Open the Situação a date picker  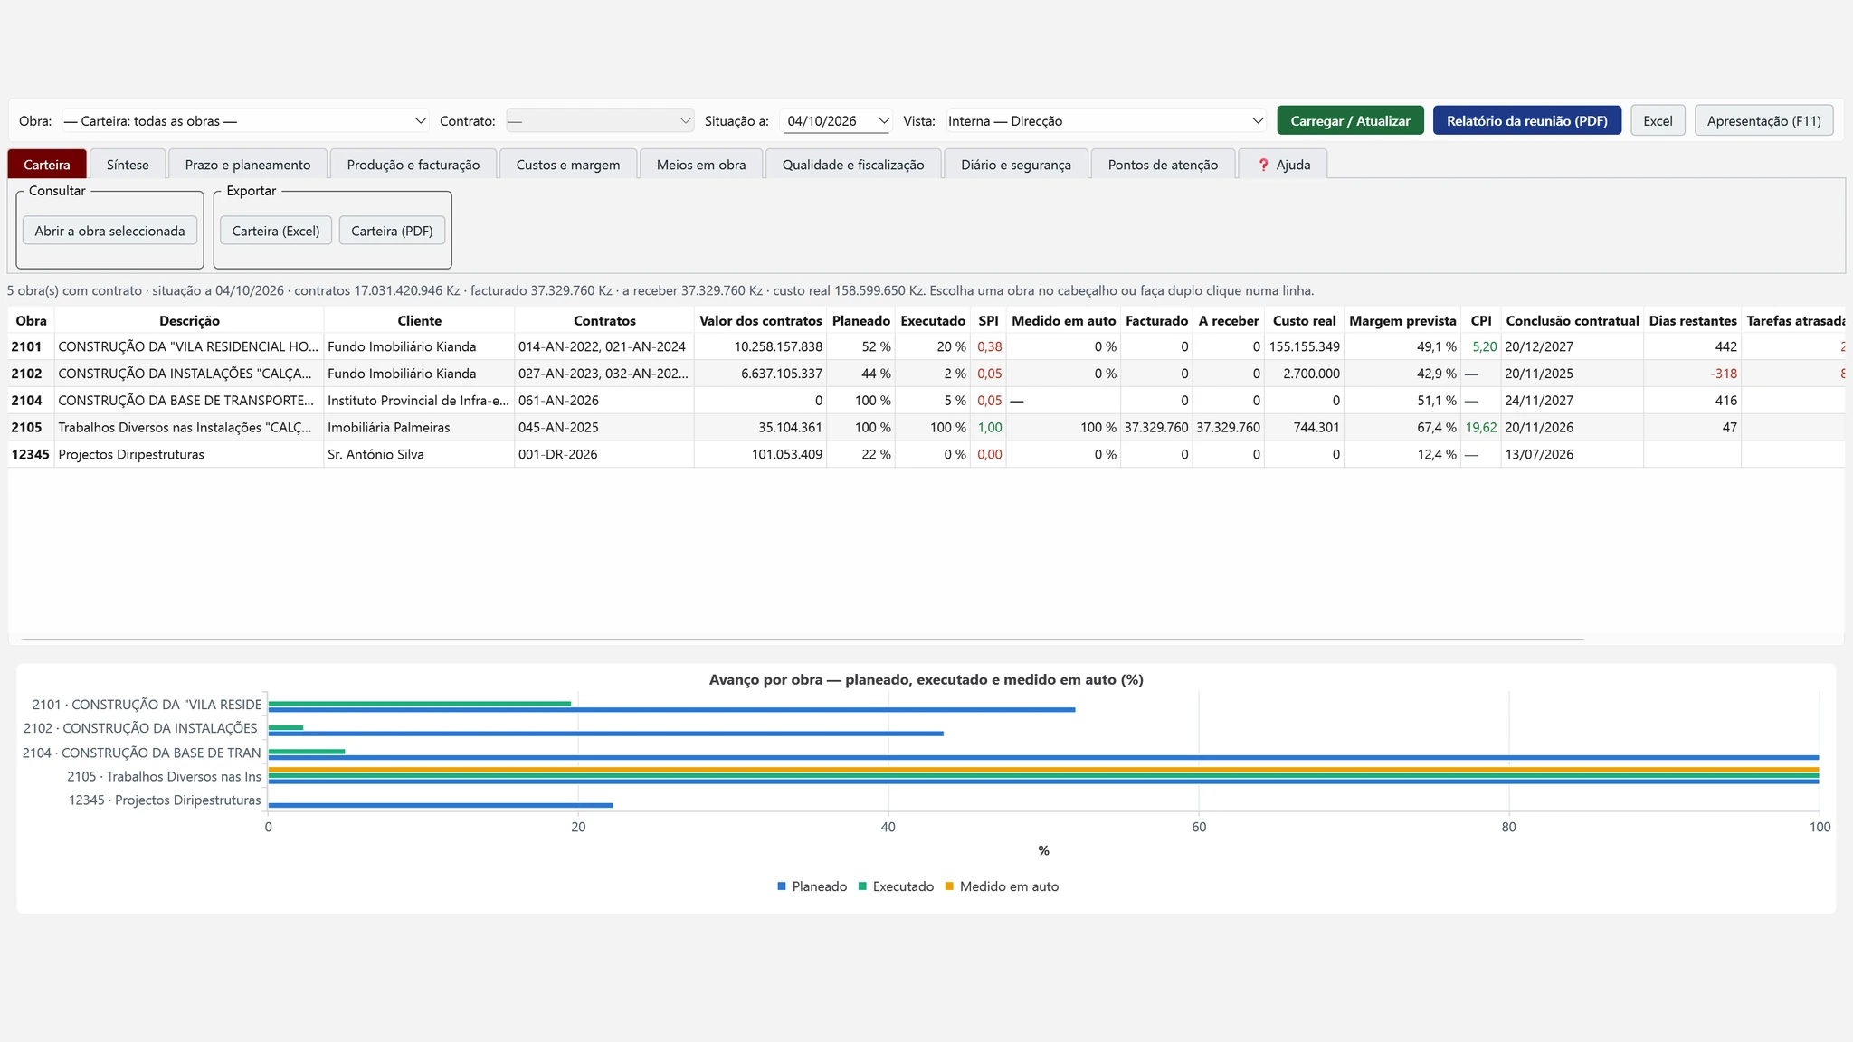[x=836, y=121]
